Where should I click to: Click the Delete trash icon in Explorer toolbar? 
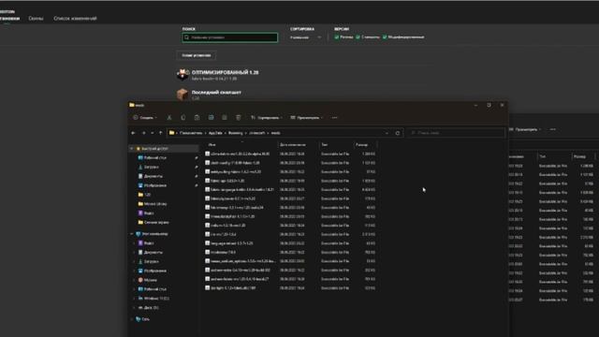click(239, 118)
